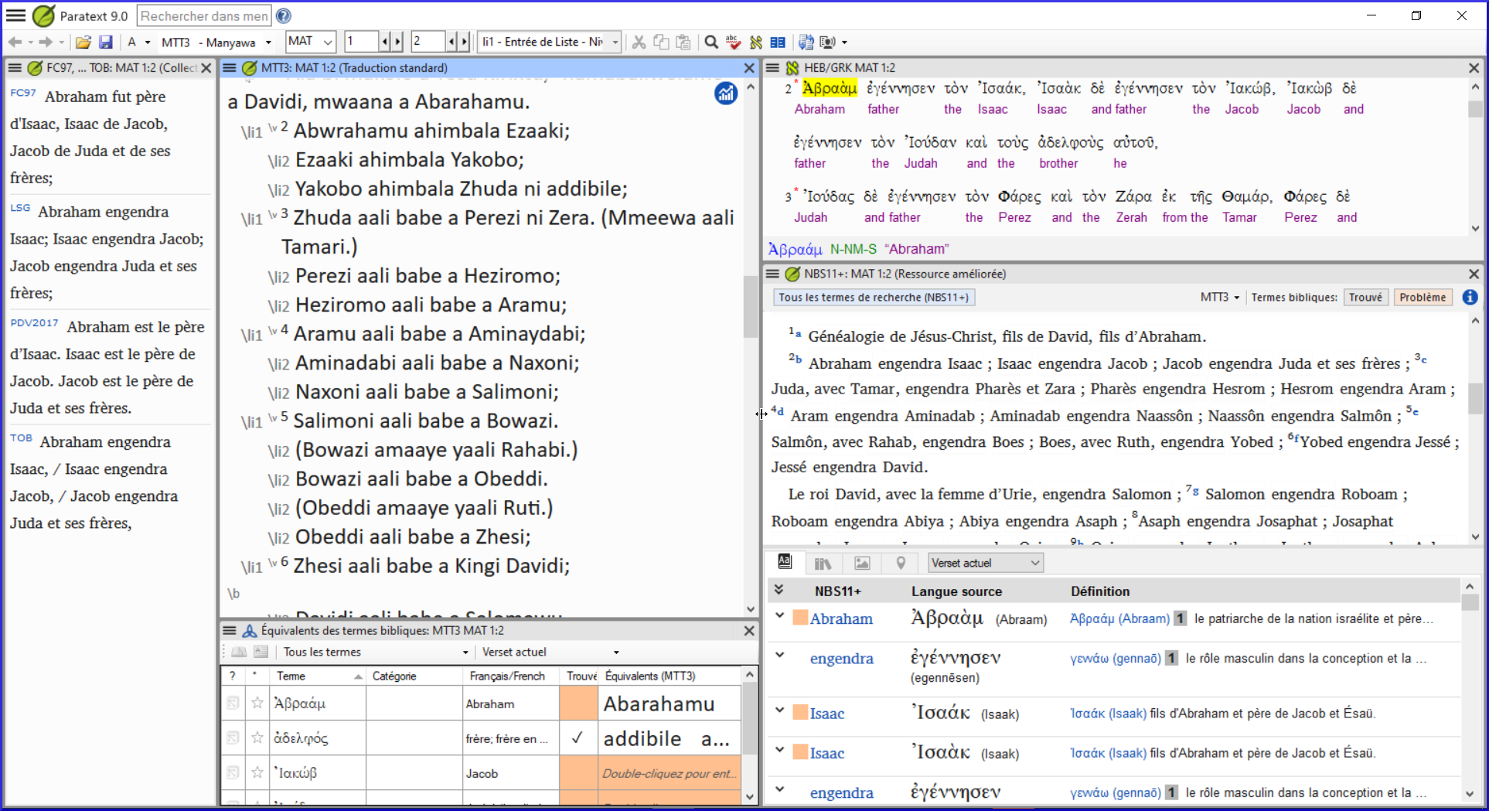Image resolution: width=1489 pixels, height=811 pixels.
Task: Sort by the Terme column header
Action: 319,676
